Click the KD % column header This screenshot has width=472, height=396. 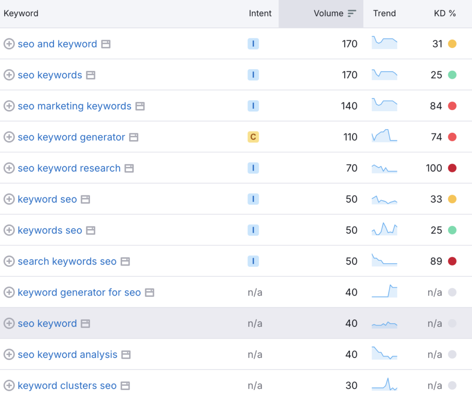coord(445,13)
